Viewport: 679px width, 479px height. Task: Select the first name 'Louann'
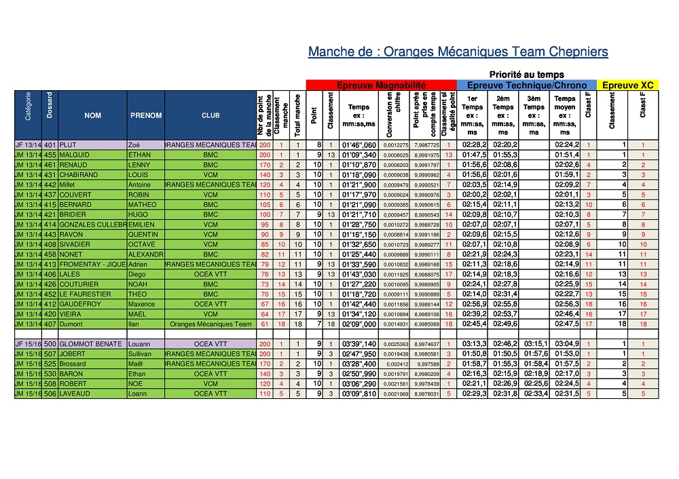coord(146,344)
